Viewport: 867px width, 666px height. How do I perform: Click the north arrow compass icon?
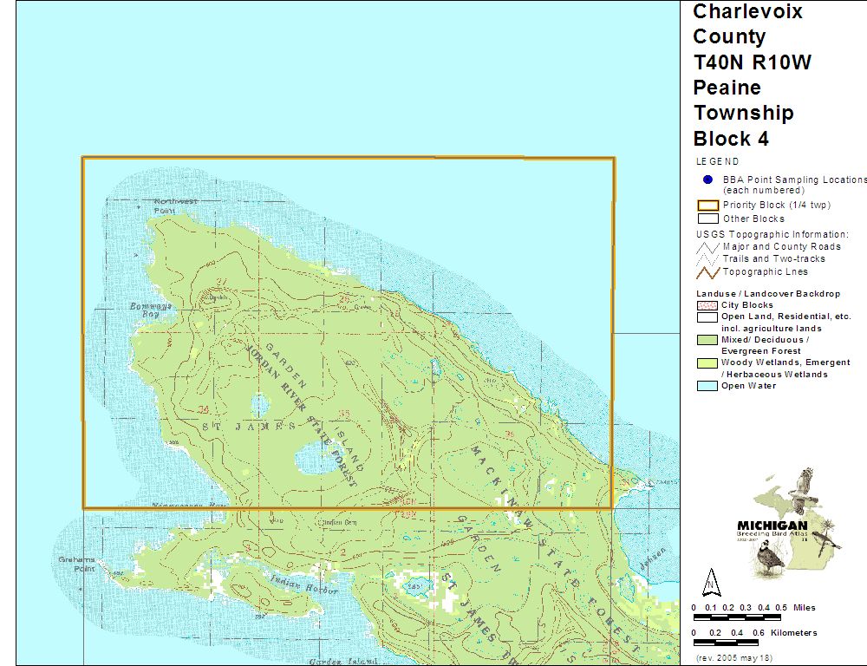point(711,580)
